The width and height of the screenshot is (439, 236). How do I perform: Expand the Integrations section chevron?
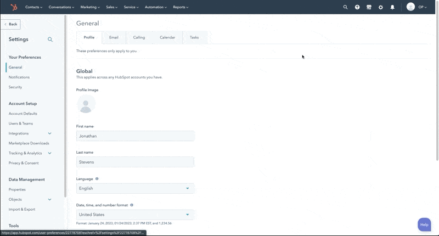(x=49, y=133)
